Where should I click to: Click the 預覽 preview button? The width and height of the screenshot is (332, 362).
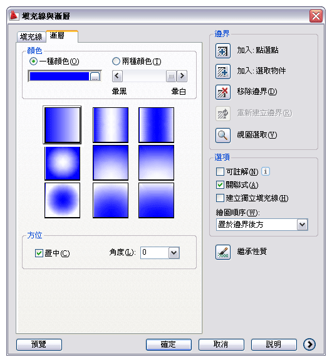[39, 344]
